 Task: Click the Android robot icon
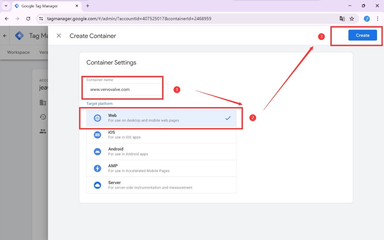click(x=98, y=152)
